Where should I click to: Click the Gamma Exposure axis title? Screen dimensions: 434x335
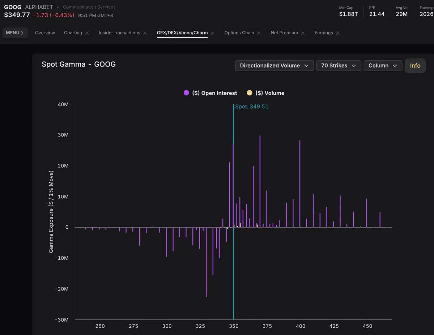point(51,212)
